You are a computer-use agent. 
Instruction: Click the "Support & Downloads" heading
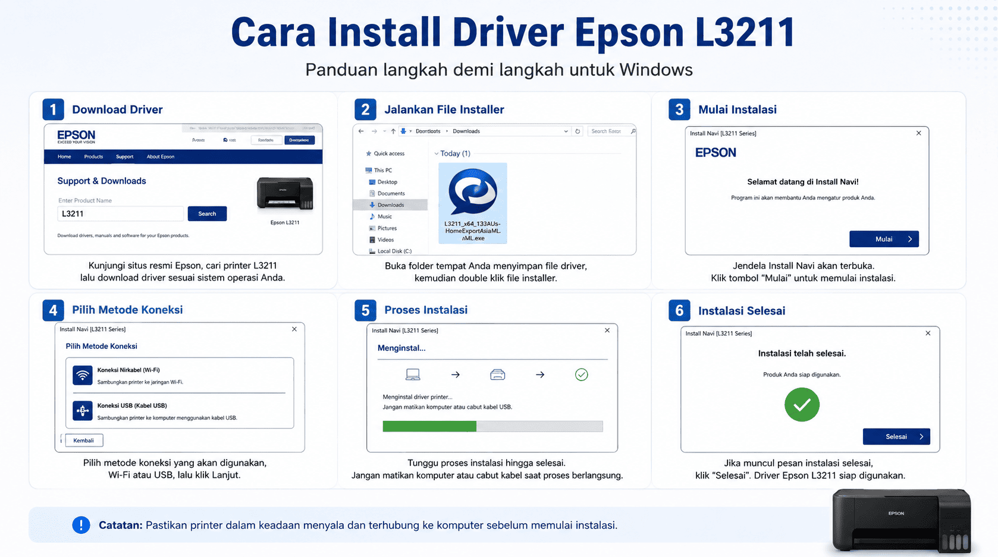[x=102, y=181]
